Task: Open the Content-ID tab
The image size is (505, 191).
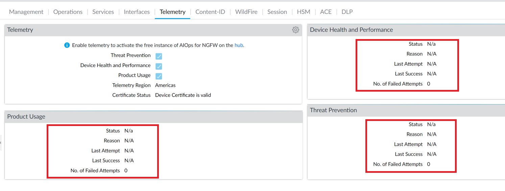Action: pyautogui.click(x=210, y=12)
